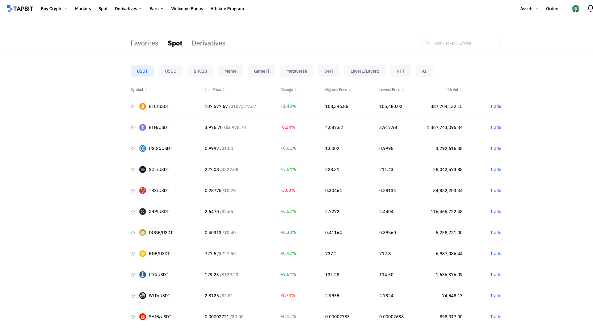Screen dimensions: 593x334
Task: Focus the Coin / Token / Symbol search field
Action: pos(461,43)
